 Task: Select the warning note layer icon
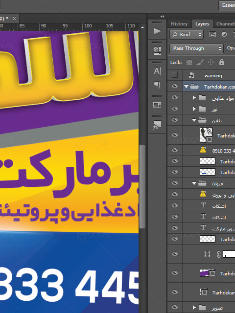[191, 75]
